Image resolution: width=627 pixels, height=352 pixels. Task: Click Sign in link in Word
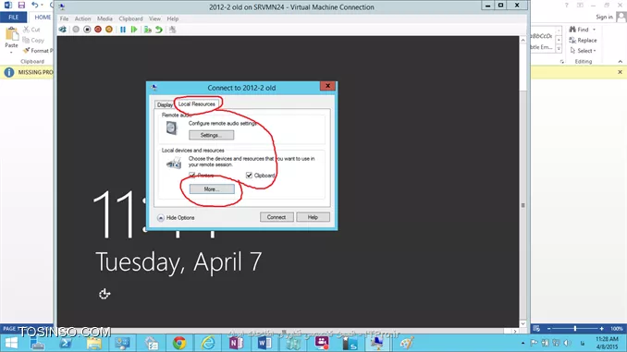(604, 17)
